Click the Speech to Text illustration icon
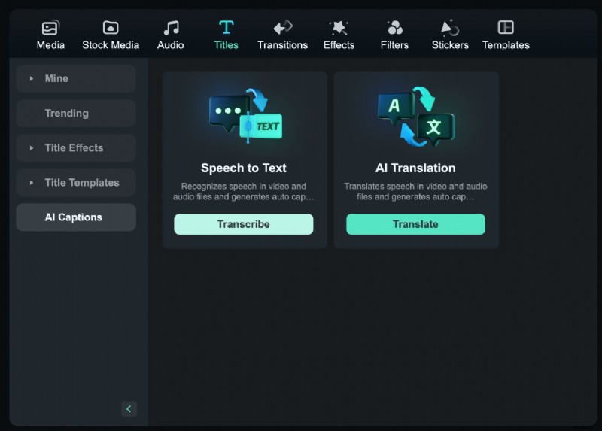The width and height of the screenshot is (602, 431). click(244, 117)
